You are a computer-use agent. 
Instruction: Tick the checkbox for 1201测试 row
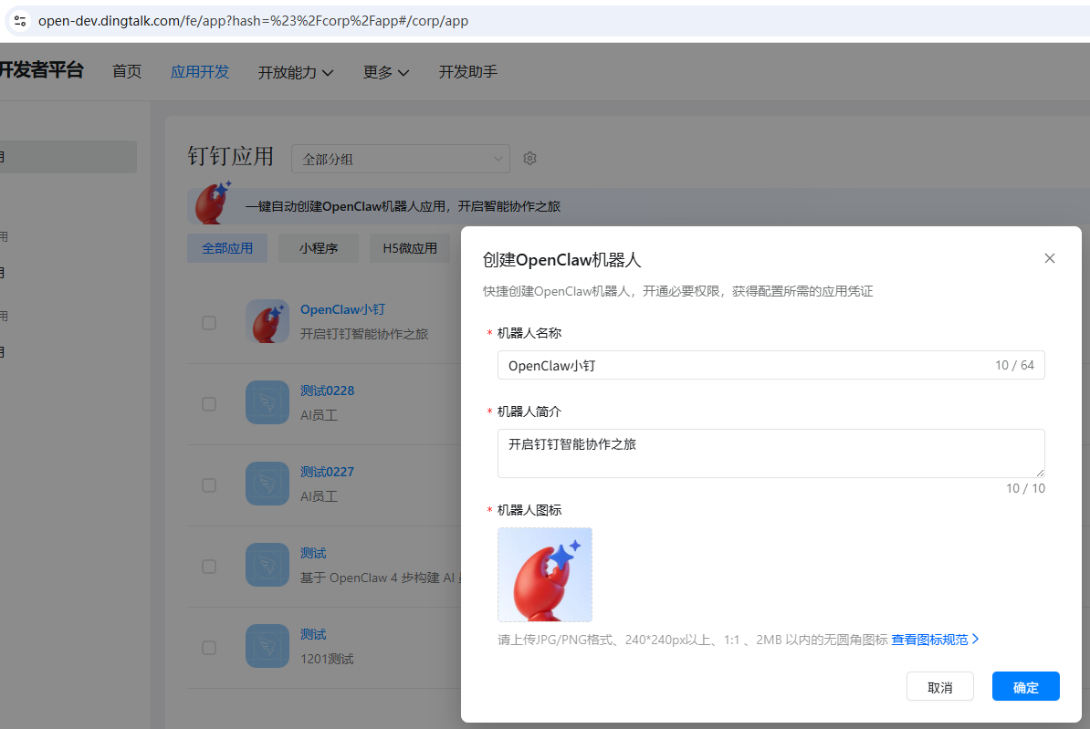click(208, 649)
